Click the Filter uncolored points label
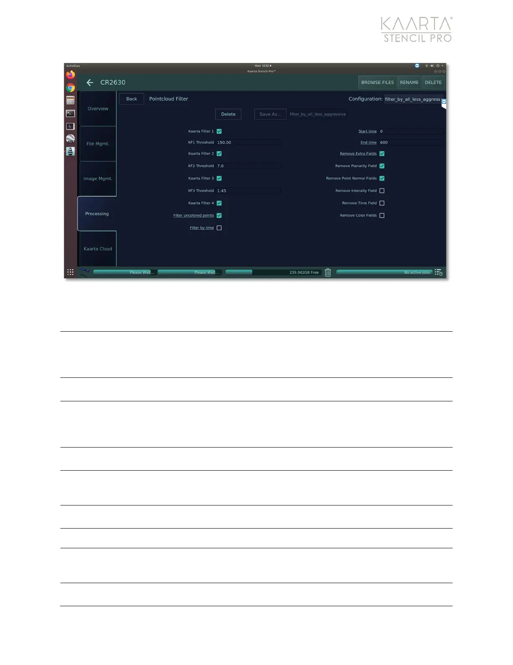This screenshot has height=665, width=513. click(x=194, y=215)
